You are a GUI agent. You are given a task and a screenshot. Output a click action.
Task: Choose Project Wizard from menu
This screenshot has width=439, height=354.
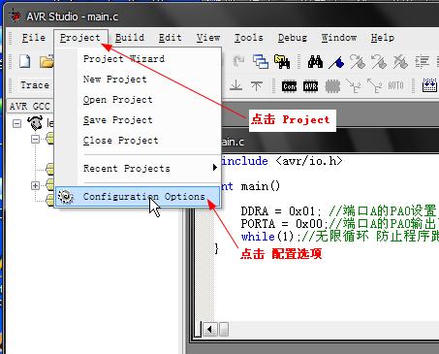pos(138,59)
